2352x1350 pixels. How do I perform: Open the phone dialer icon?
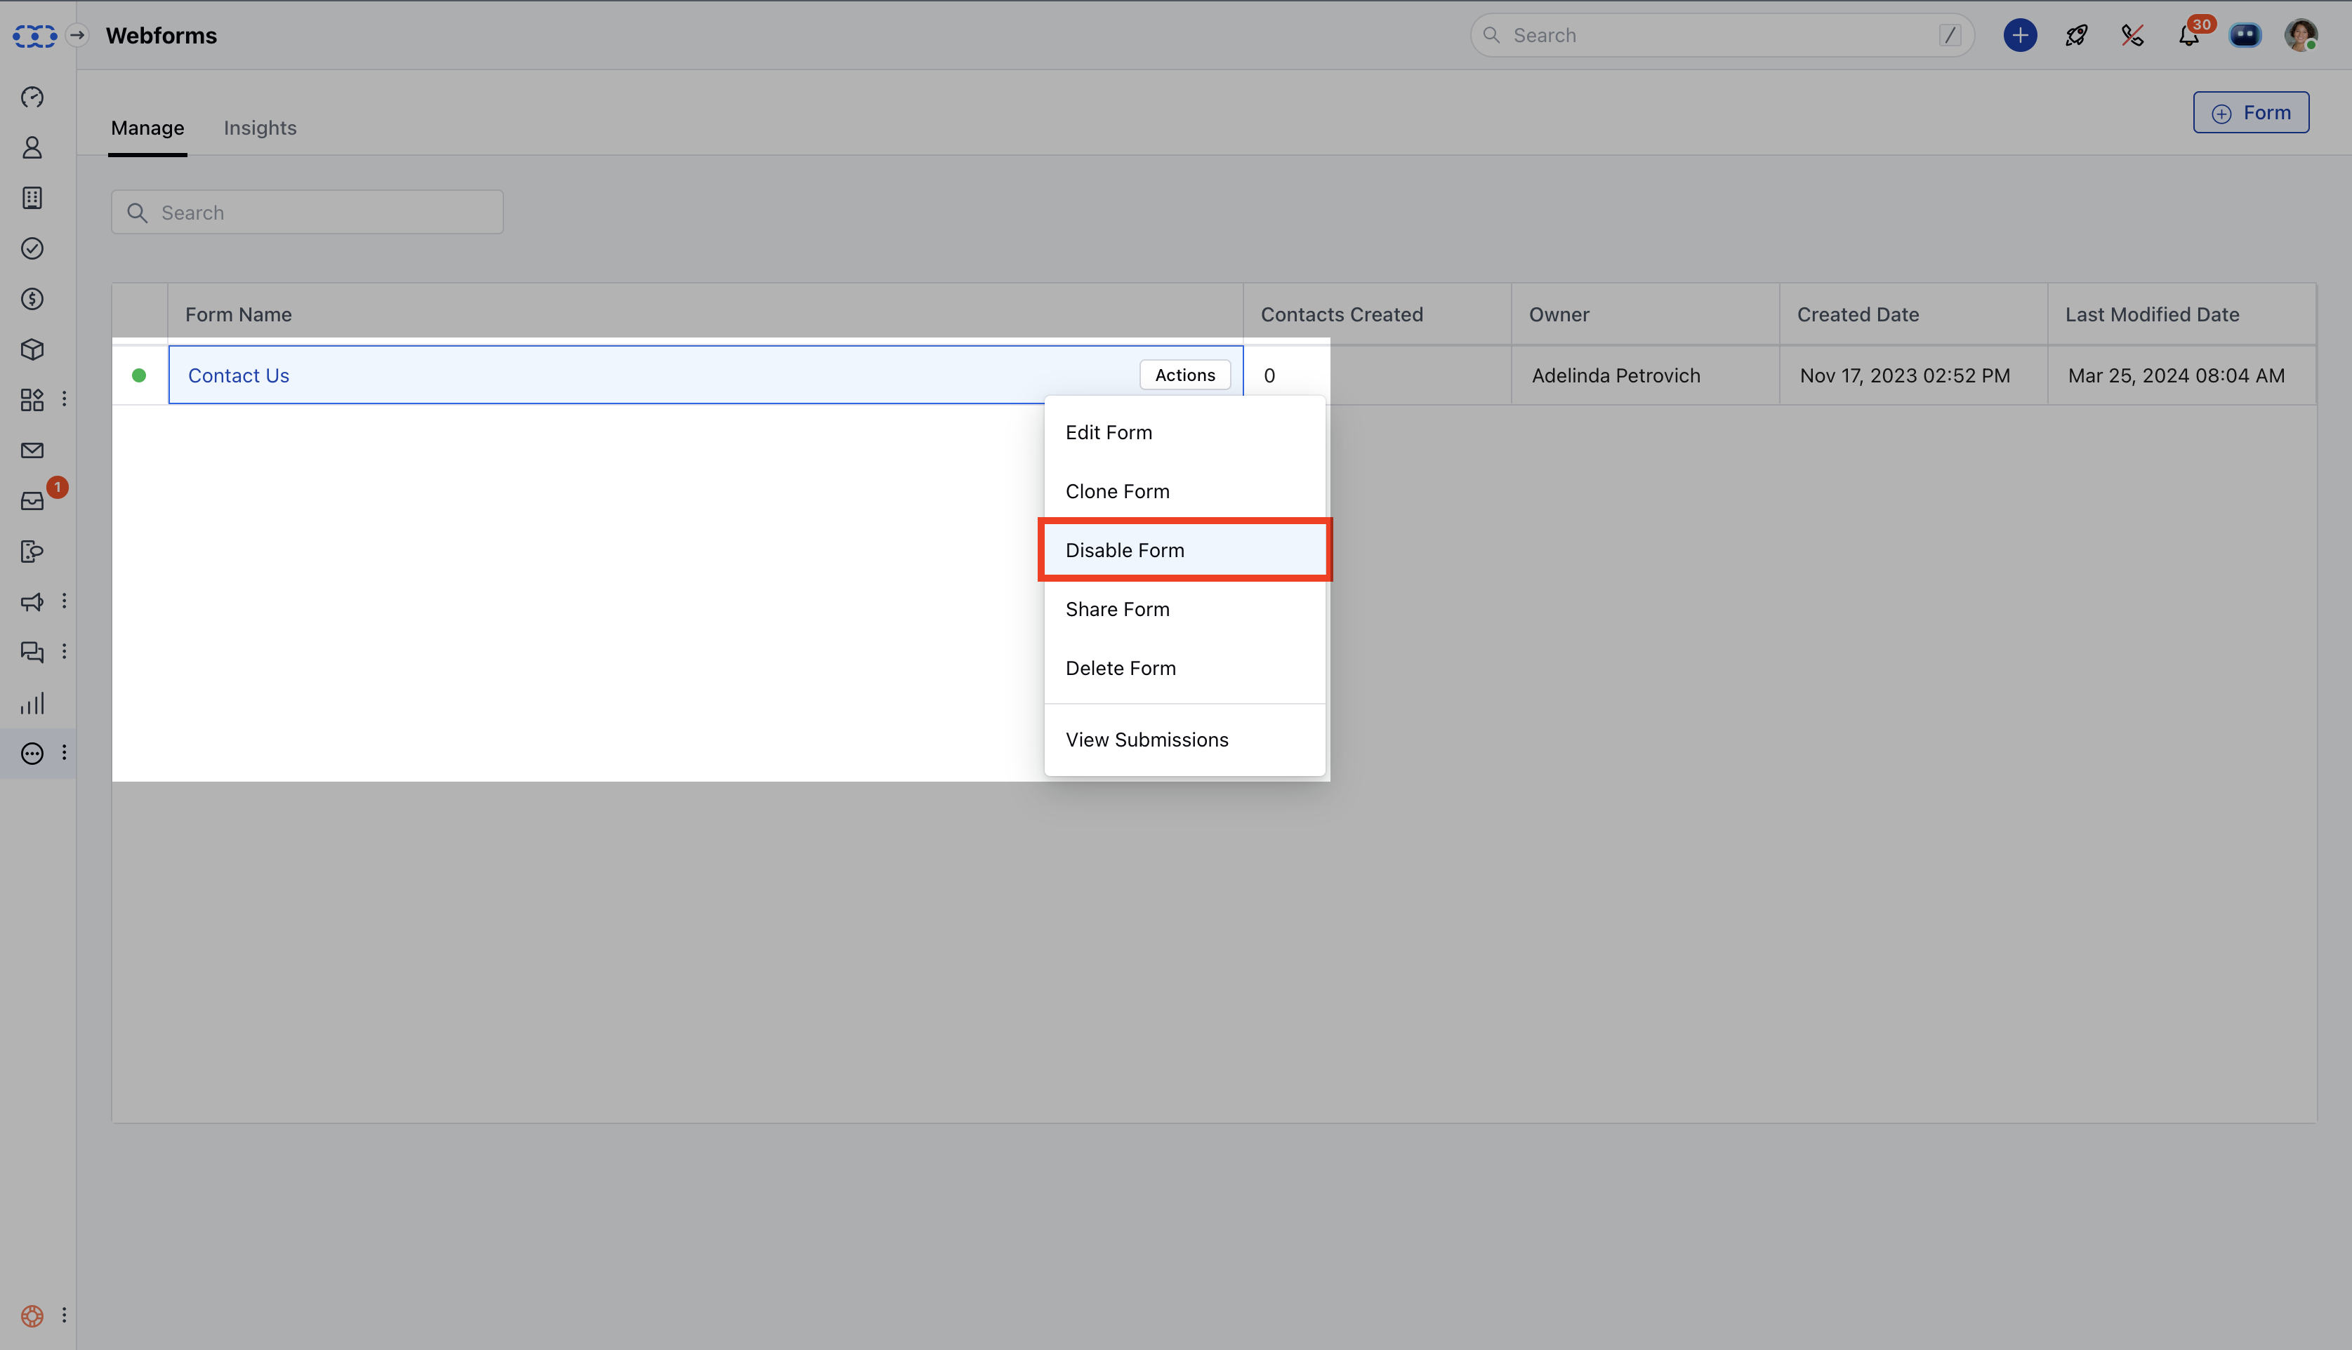(x=2132, y=35)
